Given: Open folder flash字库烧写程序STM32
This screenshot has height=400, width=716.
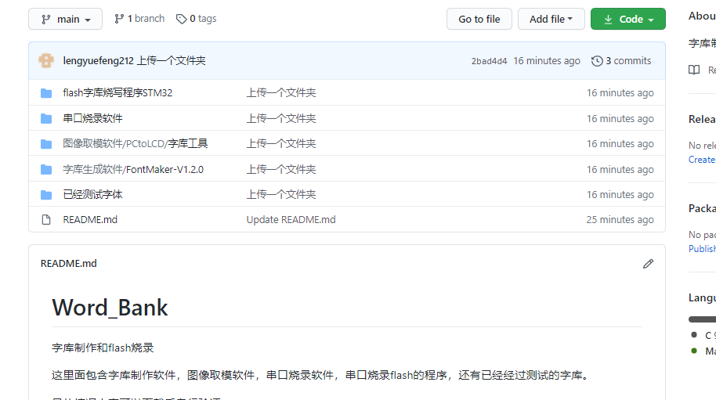Looking at the screenshot, I should 118,92.
